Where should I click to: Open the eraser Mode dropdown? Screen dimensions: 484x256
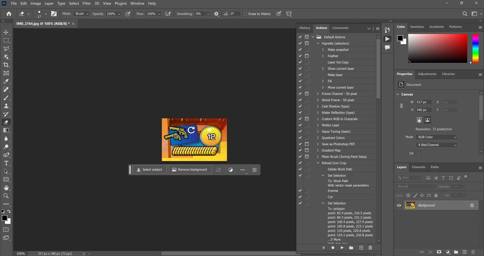click(81, 14)
